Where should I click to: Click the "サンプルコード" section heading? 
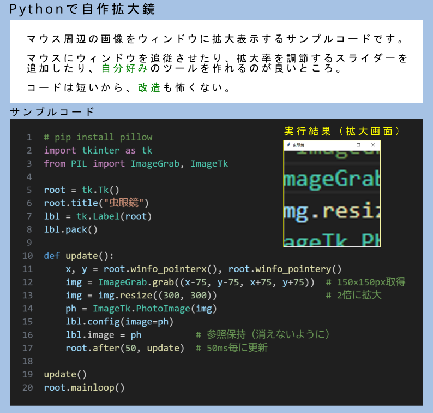tap(52, 112)
